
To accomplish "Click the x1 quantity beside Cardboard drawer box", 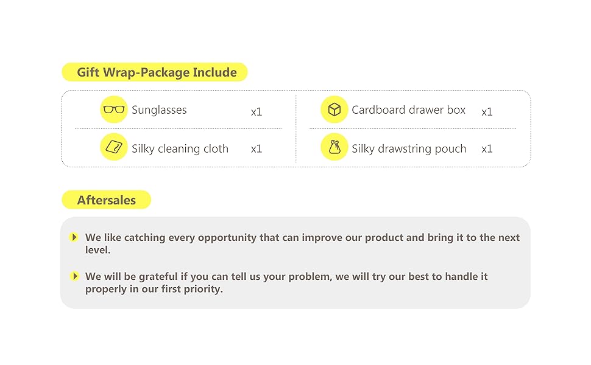I will pyautogui.click(x=487, y=112).
